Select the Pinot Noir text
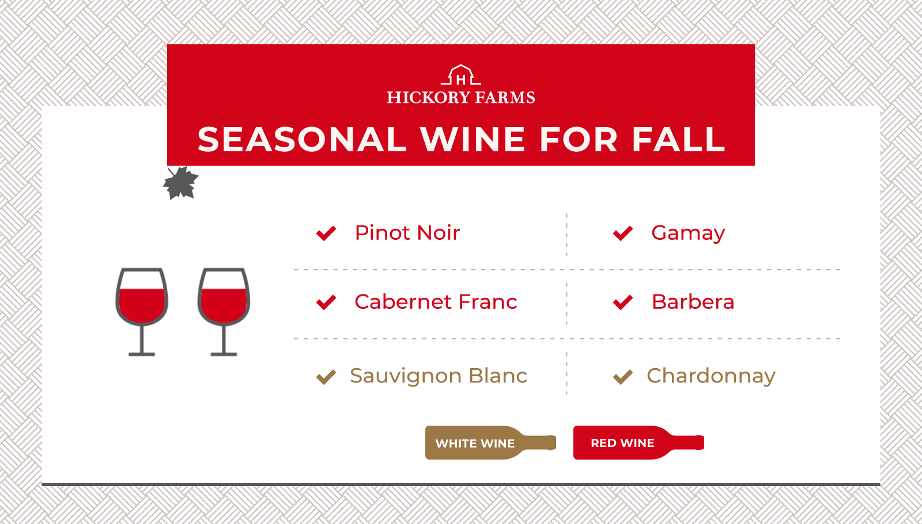This screenshot has height=524, width=922. tap(407, 233)
